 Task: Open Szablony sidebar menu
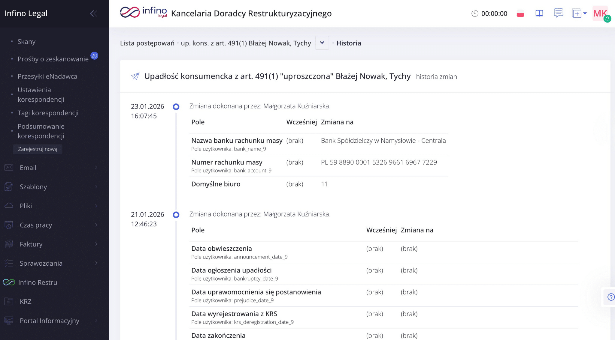[33, 187]
